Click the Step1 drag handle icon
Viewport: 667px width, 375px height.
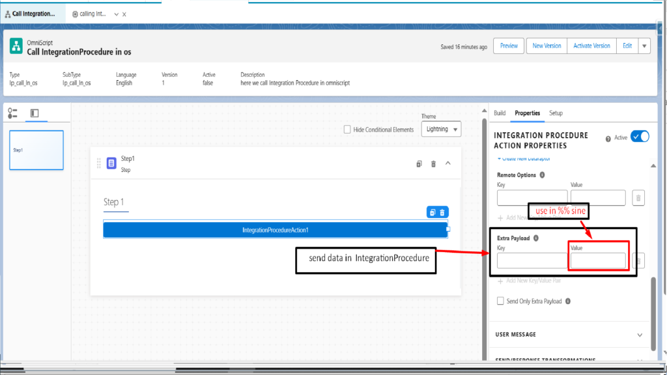pyautogui.click(x=99, y=163)
